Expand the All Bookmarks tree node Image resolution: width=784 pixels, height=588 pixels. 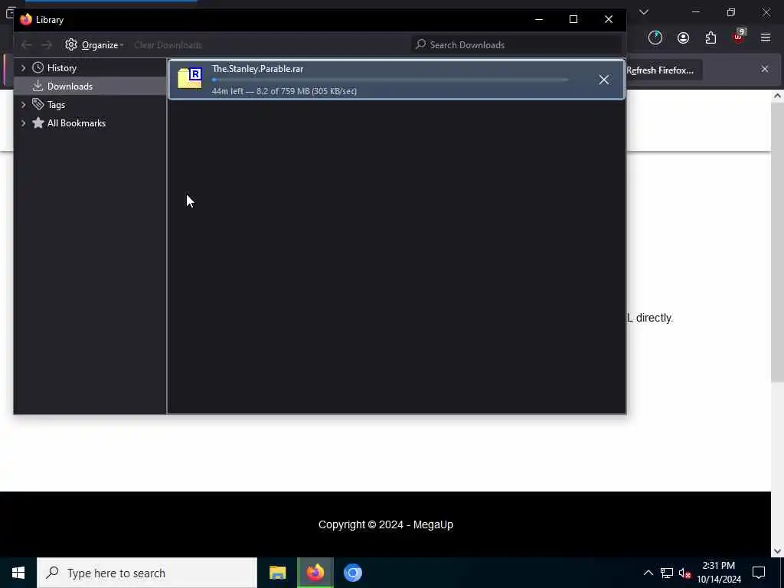pyautogui.click(x=23, y=123)
